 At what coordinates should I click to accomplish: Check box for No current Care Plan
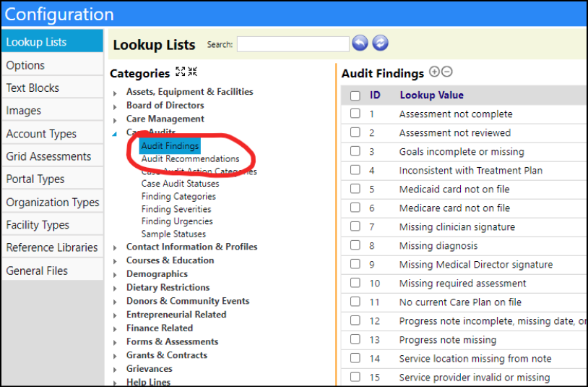(355, 302)
